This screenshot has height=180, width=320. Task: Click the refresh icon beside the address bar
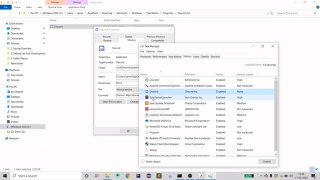(272, 13)
